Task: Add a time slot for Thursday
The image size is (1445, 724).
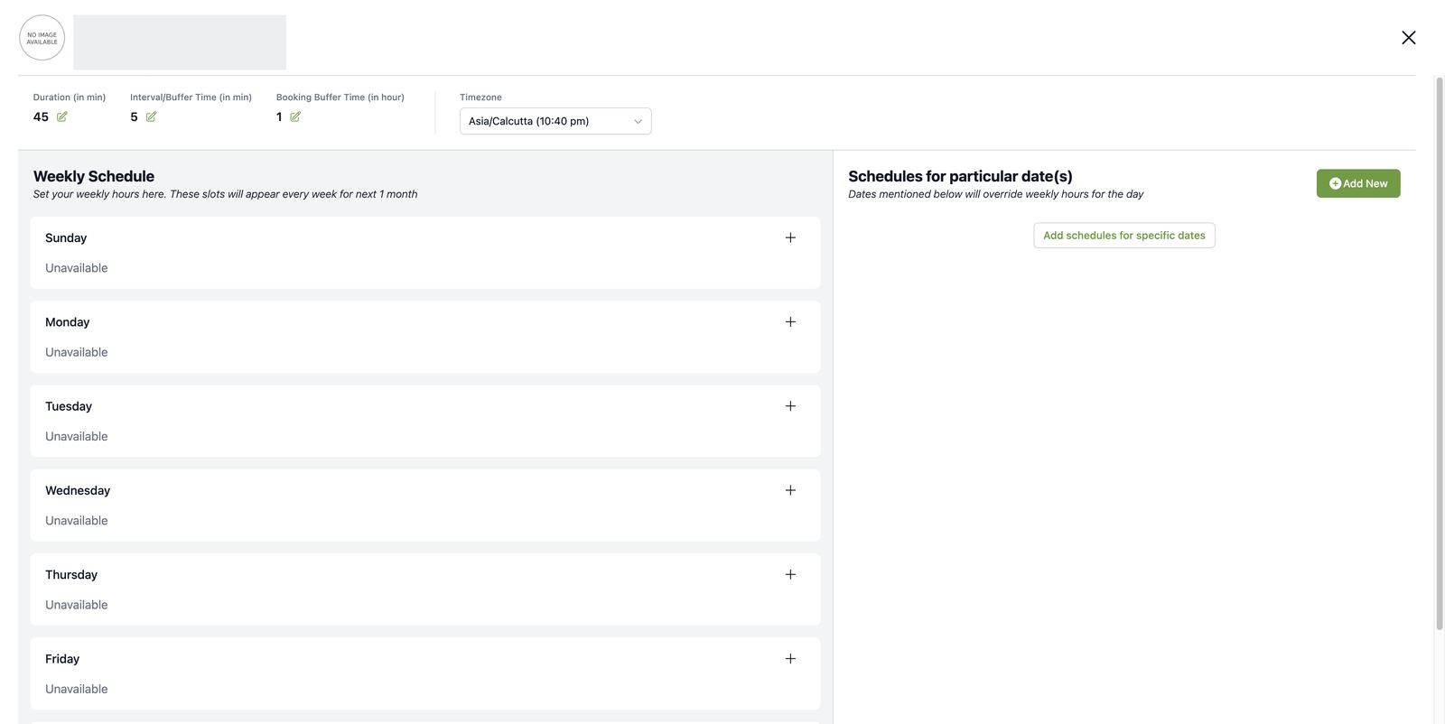Action: tap(790, 574)
